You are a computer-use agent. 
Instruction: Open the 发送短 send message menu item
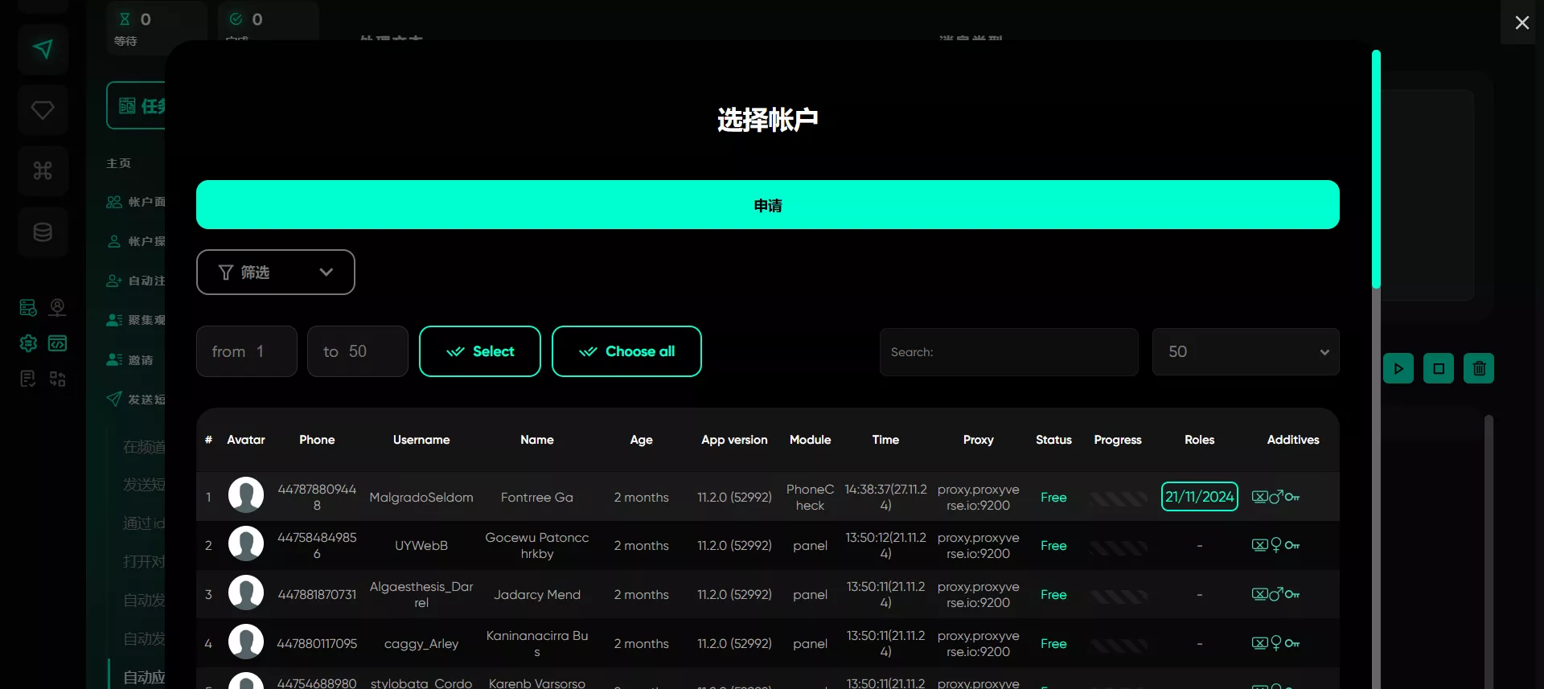pyautogui.click(x=136, y=400)
